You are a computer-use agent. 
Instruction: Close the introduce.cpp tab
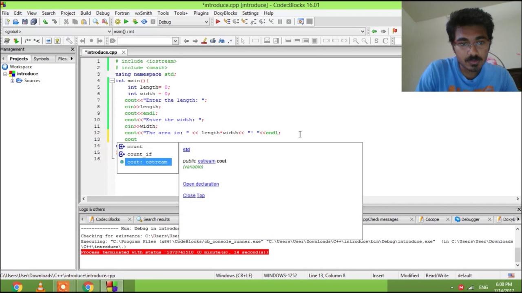click(x=124, y=52)
